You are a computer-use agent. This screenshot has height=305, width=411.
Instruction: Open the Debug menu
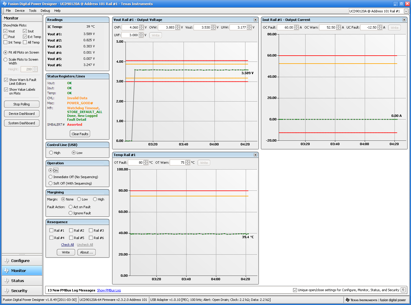coord(45,11)
